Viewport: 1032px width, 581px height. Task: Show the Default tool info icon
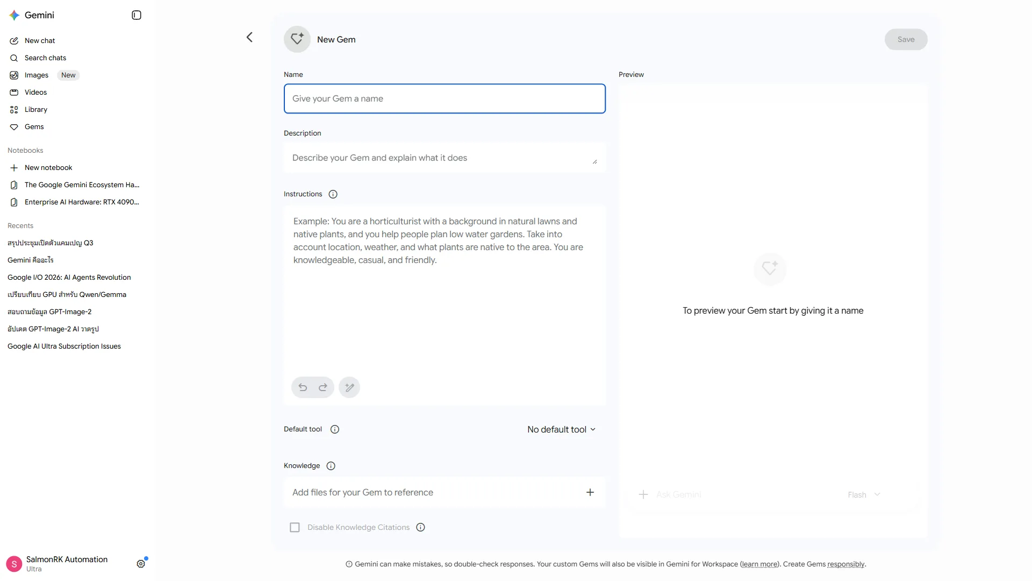coord(335,429)
